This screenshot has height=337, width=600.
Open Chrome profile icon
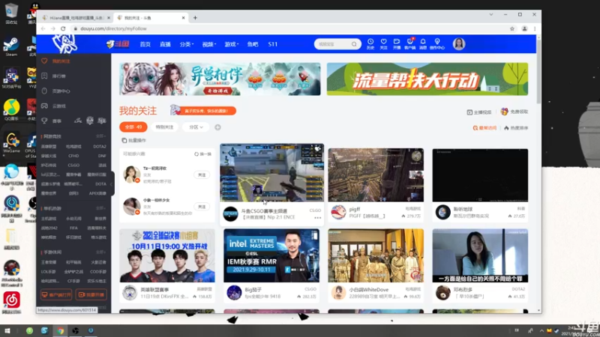click(524, 28)
